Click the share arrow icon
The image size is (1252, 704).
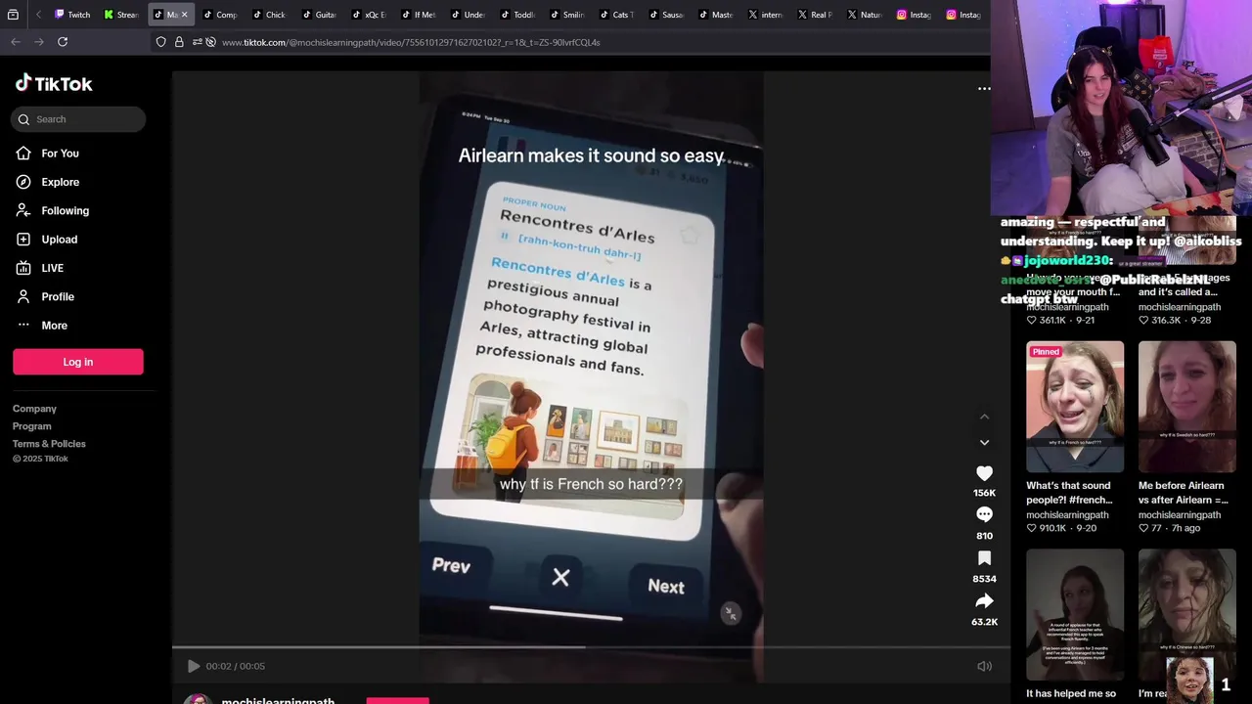[x=984, y=601]
